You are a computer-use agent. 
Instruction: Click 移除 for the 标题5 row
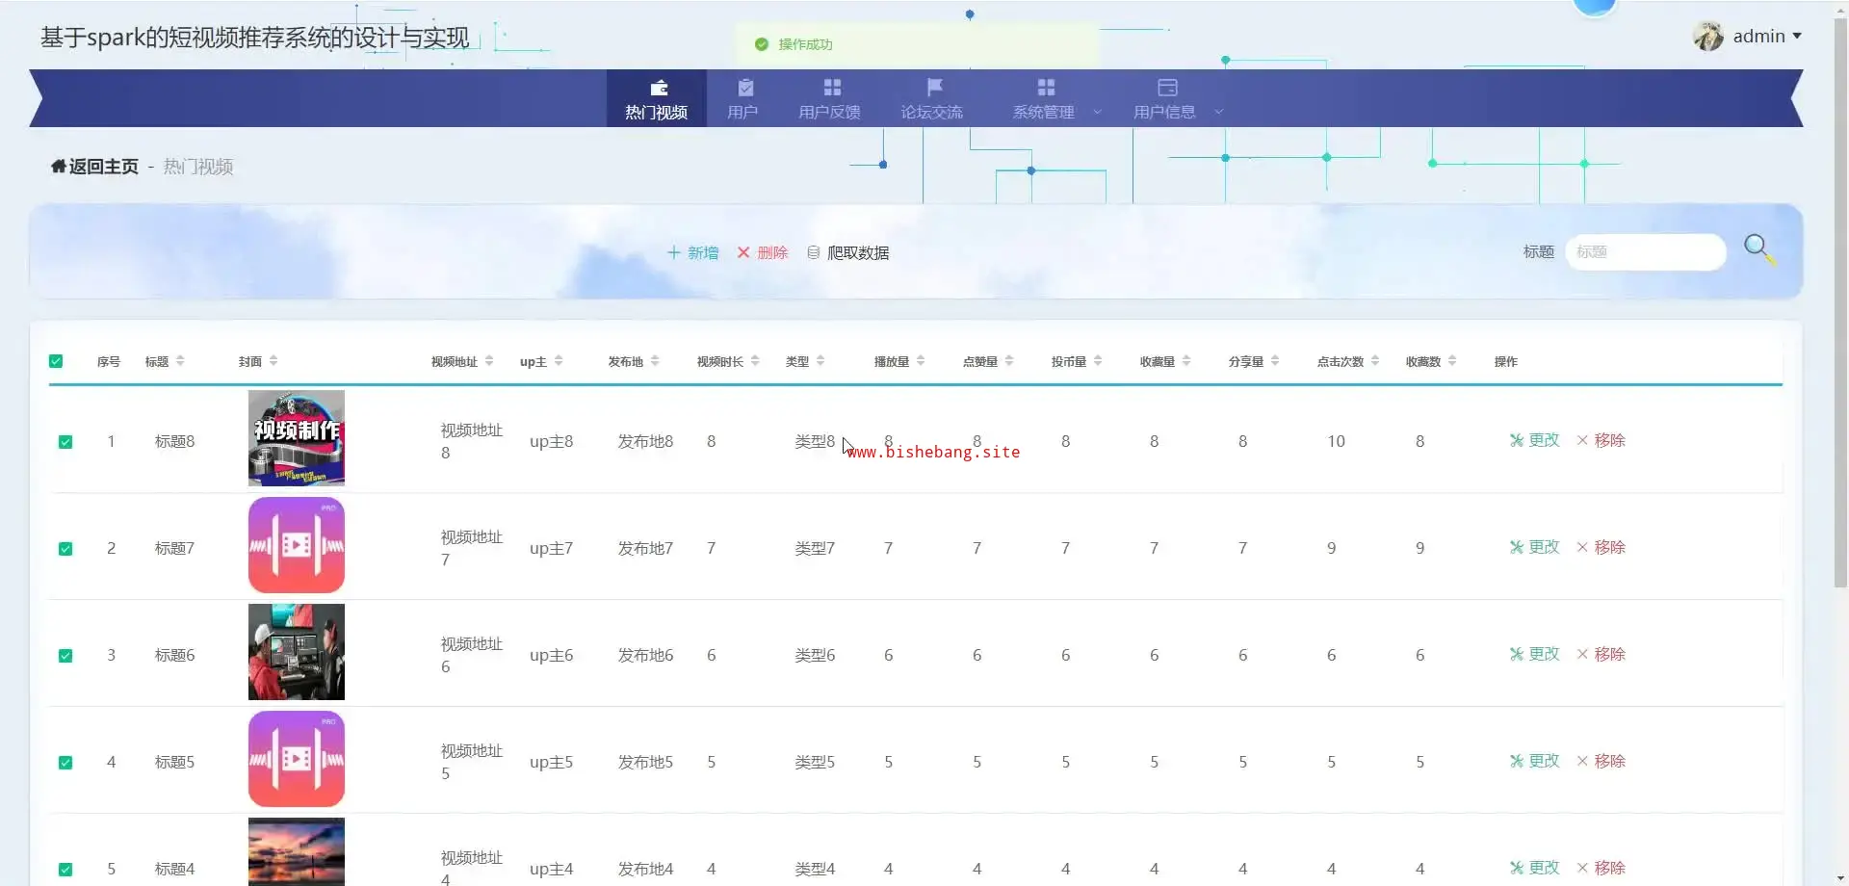1601,761
